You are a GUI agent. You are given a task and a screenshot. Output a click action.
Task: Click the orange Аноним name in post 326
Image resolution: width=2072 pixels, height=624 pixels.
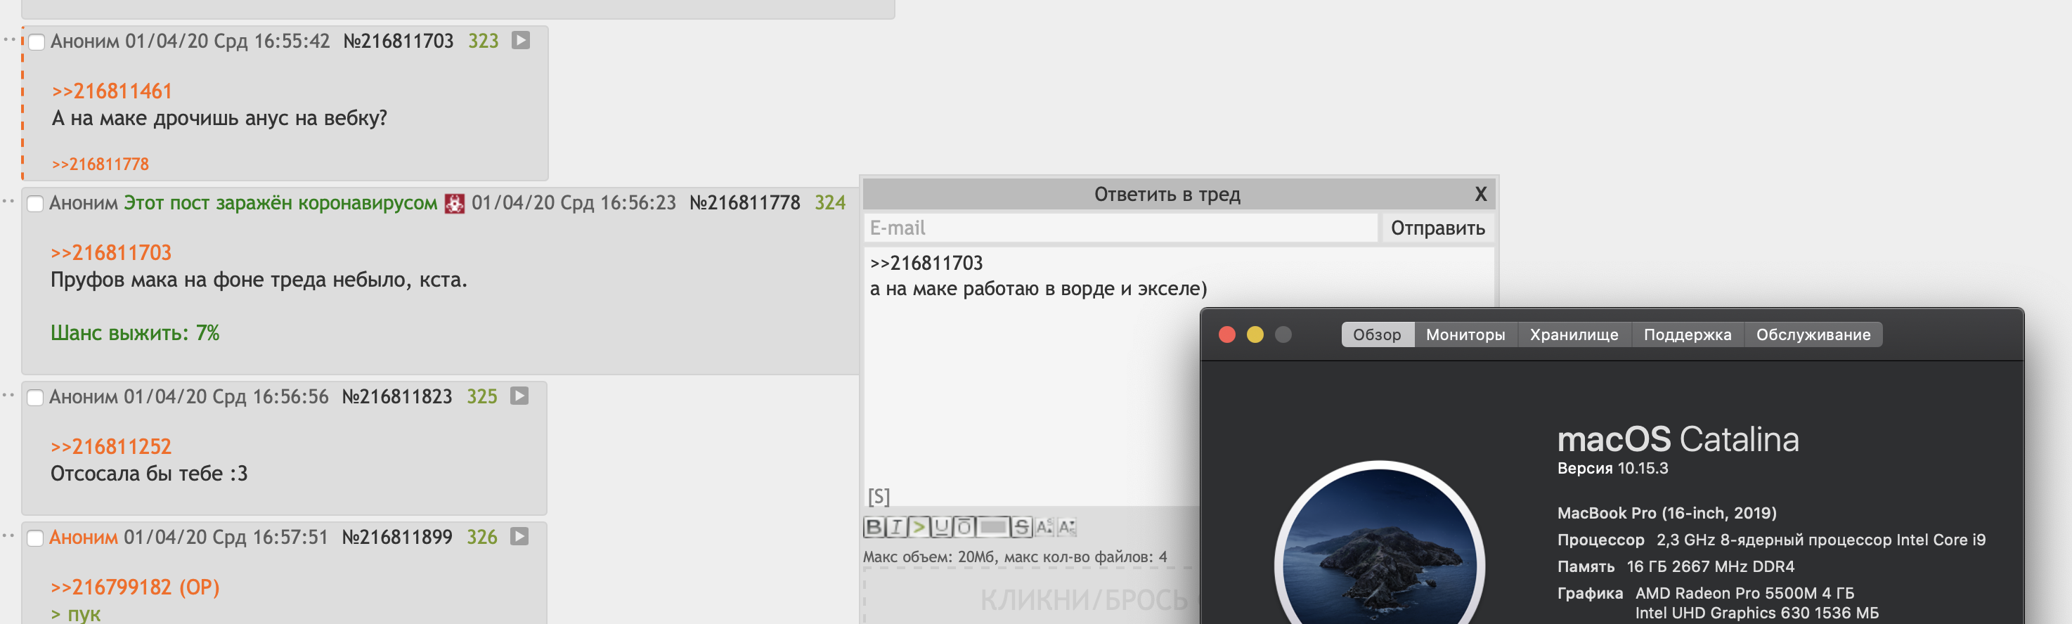pyautogui.click(x=84, y=537)
